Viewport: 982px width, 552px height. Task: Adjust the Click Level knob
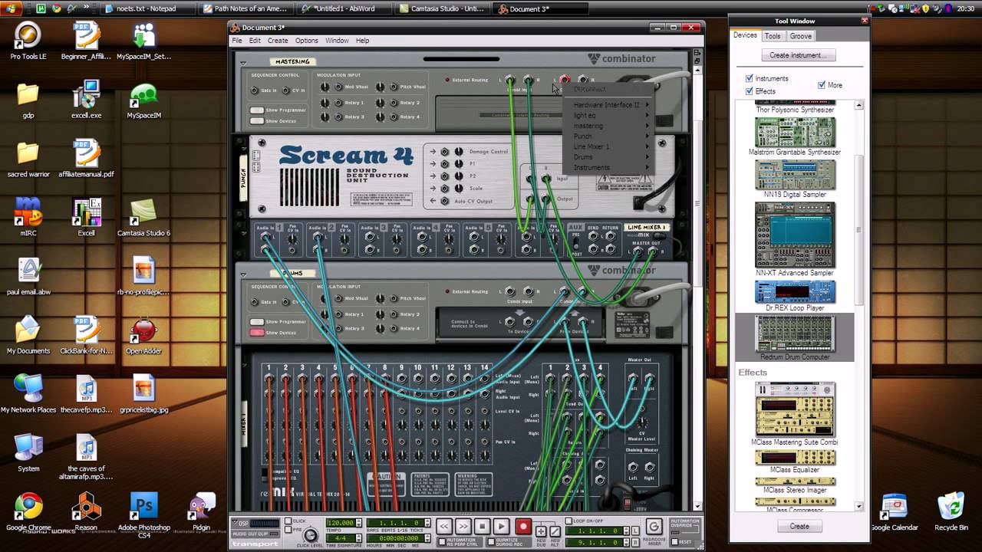pyautogui.click(x=310, y=535)
